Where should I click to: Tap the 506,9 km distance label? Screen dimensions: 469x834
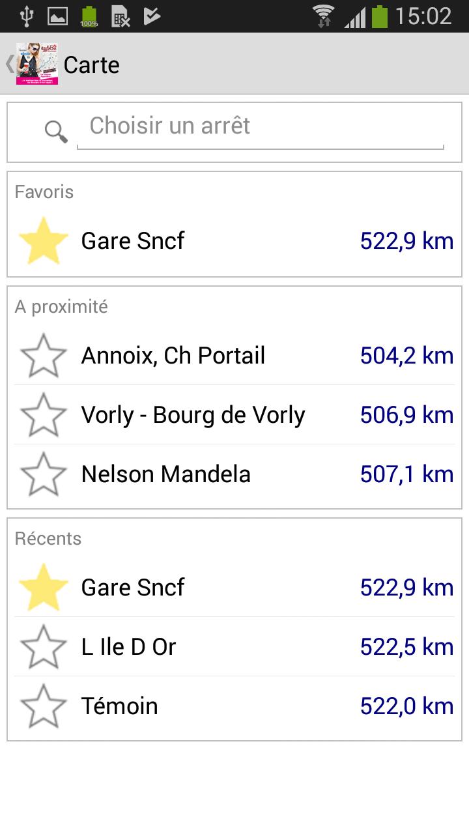[406, 415]
